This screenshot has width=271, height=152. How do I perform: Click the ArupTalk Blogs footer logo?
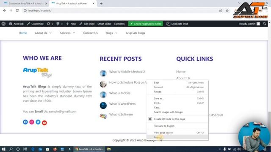37,72
